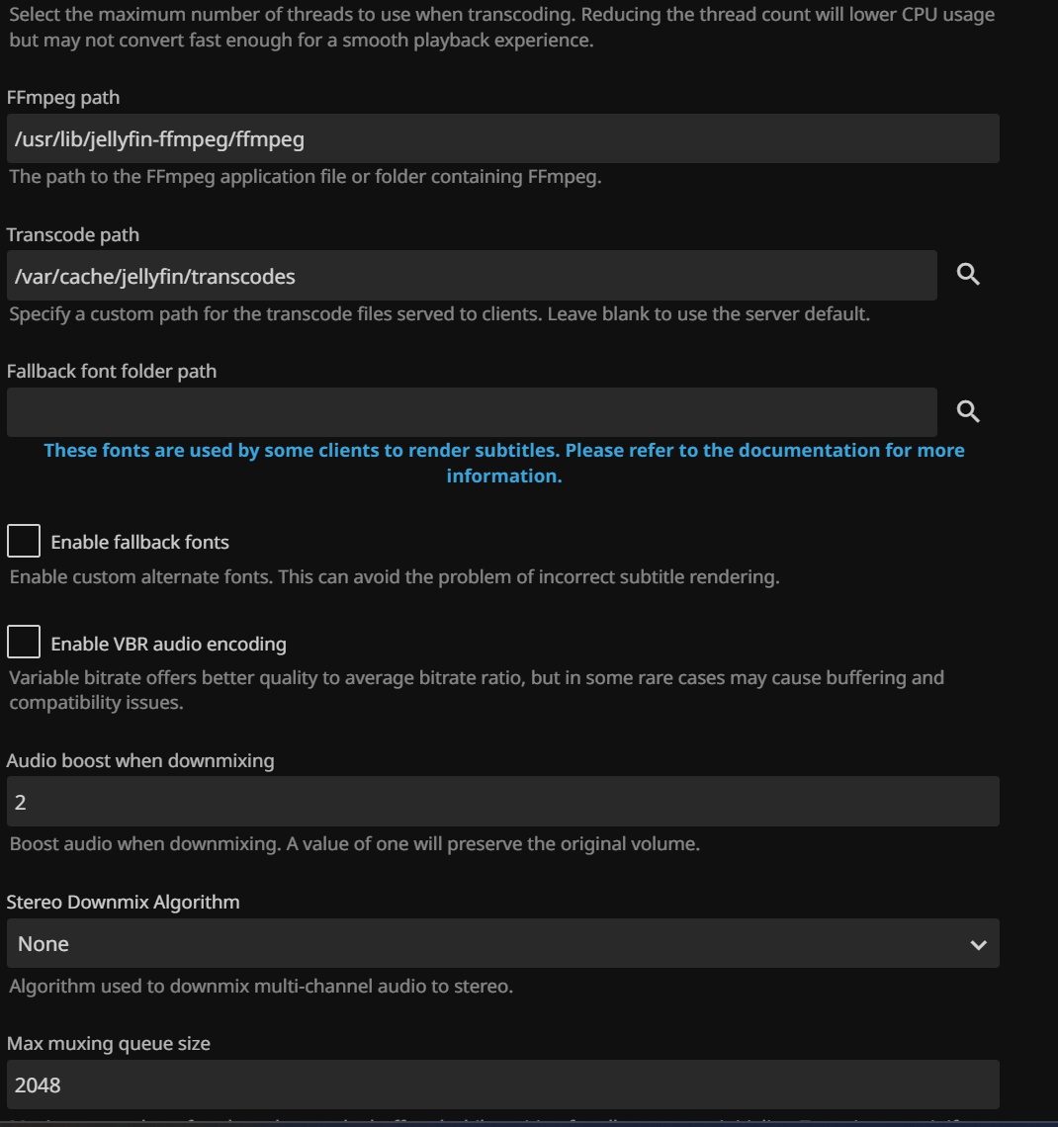Click the 'Max muxing queue size' label

[x=109, y=1043]
